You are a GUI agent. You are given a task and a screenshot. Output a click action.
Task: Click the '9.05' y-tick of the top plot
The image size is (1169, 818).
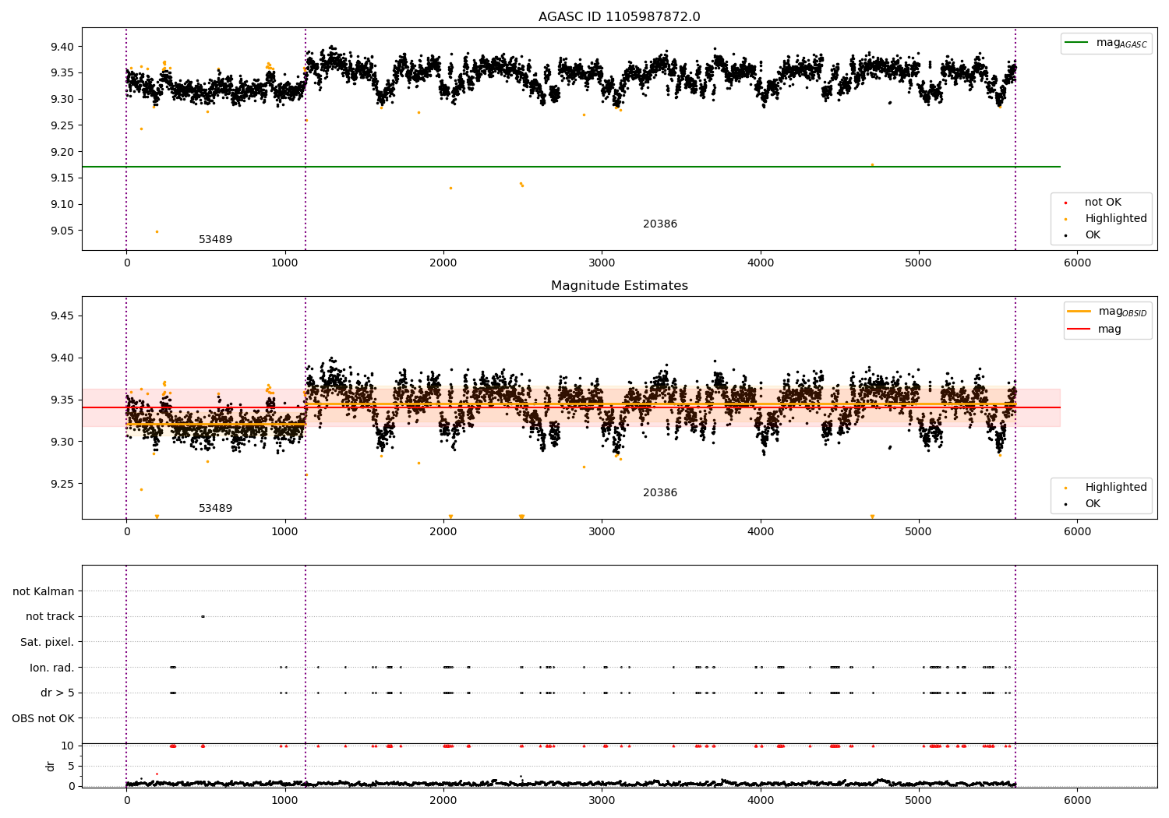[x=62, y=231]
